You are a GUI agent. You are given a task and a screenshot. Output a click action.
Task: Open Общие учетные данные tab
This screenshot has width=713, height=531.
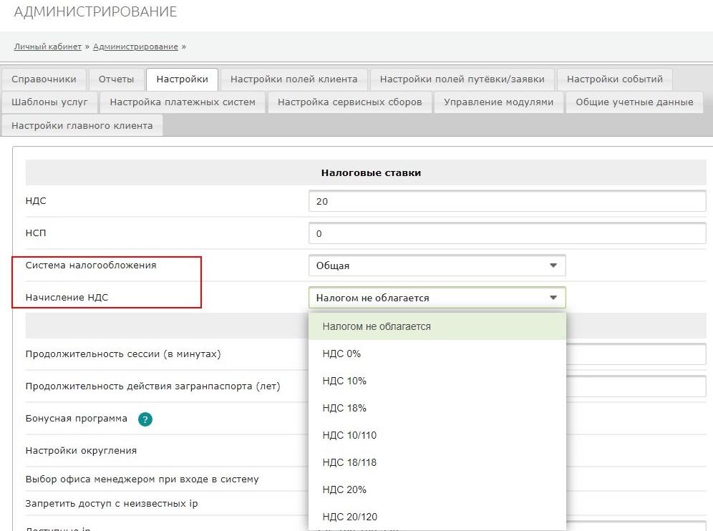pyautogui.click(x=634, y=102)
